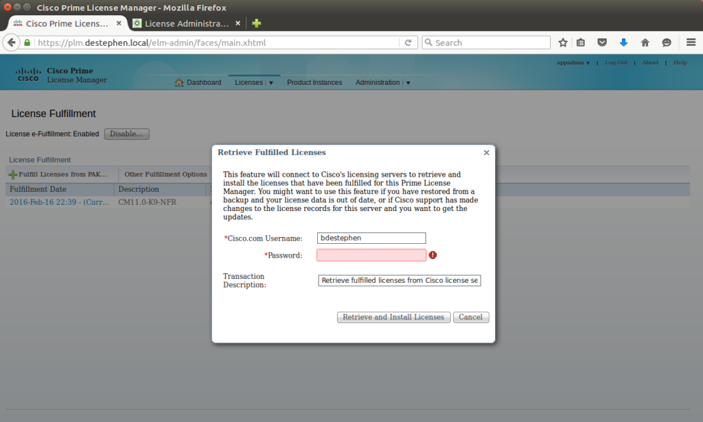This screenshot has width=703, height=422.
Task: Expand the Licenses dropdown arrow
Action: [x=270, y=83]
